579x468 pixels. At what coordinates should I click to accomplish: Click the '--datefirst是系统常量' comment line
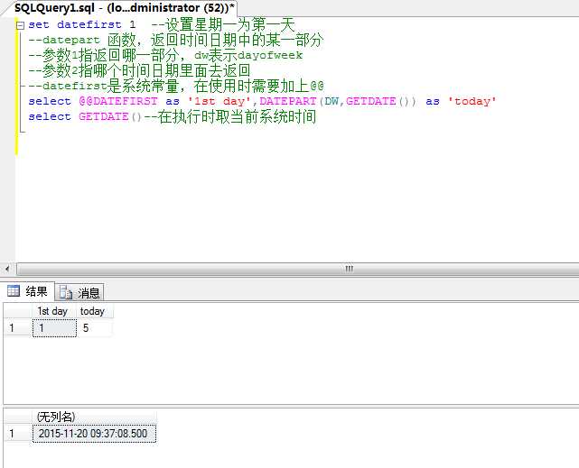coord(176,86)
